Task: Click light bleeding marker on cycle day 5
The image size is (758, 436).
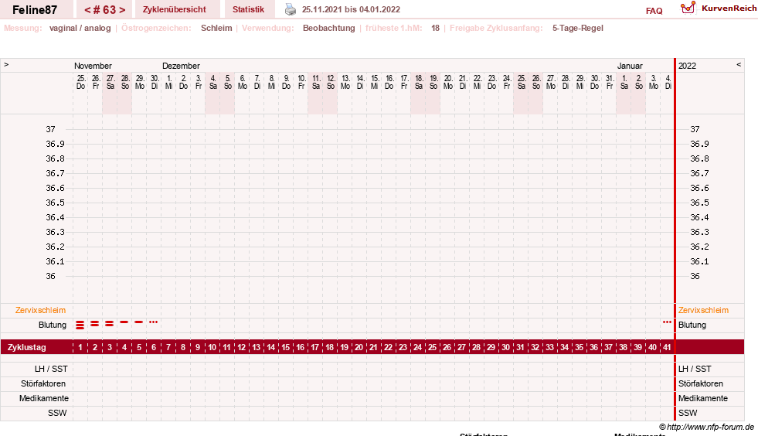Action: [x=139, y=322]
